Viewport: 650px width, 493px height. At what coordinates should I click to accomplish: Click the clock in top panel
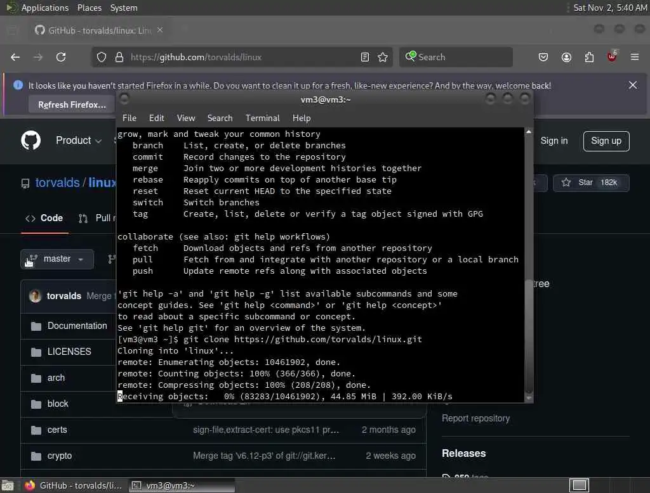click(610, 8)
